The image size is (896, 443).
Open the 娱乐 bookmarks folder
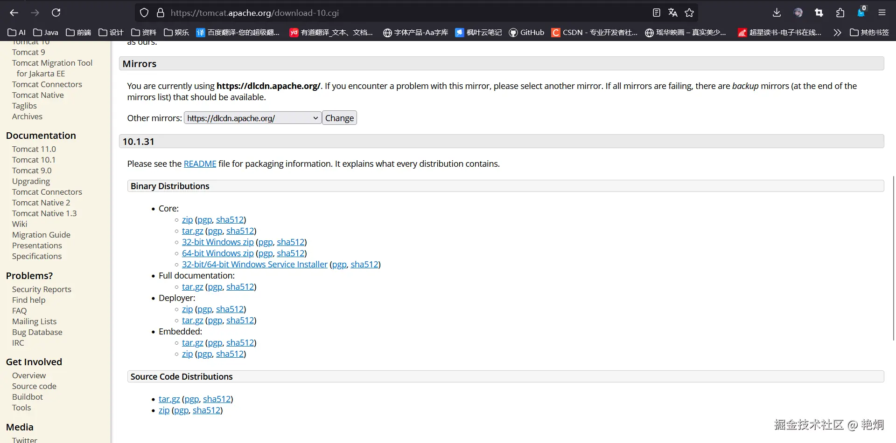coord(176,32)
